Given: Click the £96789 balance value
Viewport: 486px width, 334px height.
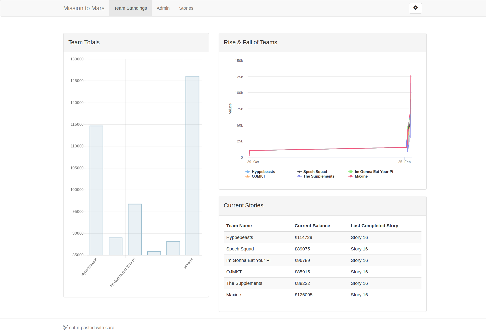Looking at the screenshot, I should (302, 260).
